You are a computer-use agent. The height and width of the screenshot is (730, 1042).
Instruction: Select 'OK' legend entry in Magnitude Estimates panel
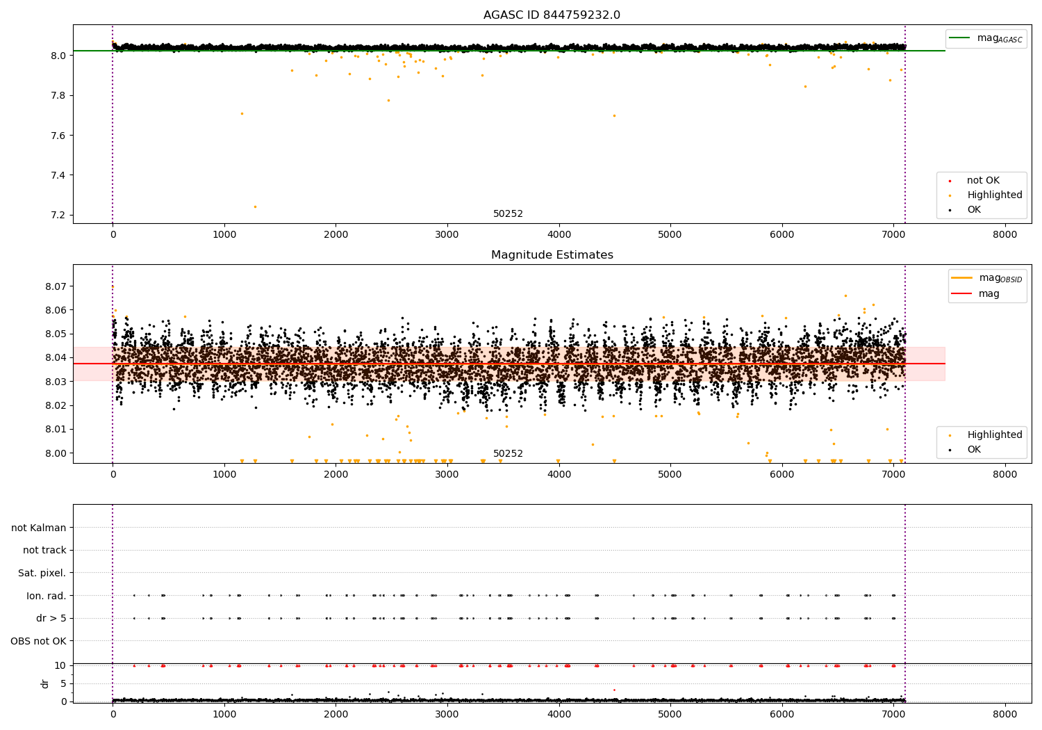point(974,450)
